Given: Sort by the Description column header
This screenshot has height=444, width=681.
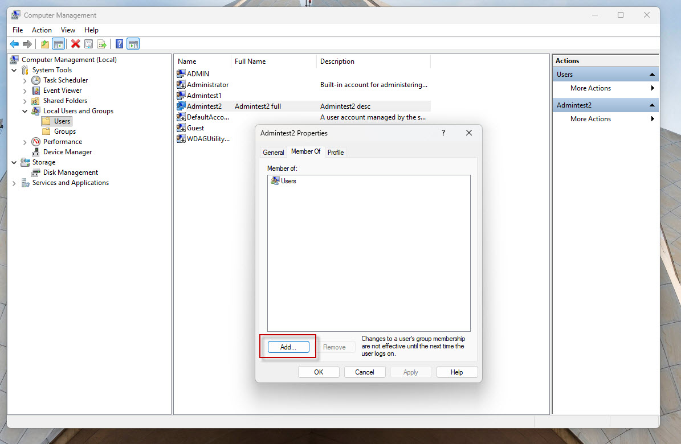Looking at the screenshot, I should click(373, 61).
